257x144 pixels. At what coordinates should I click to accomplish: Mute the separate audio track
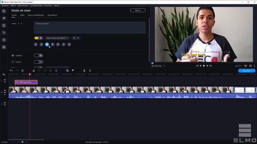(5, 103)
